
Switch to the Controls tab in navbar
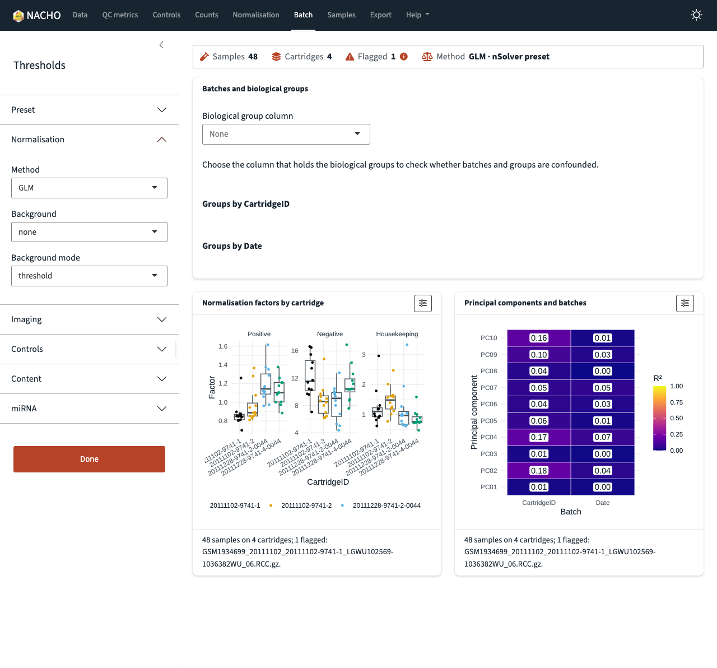tap(166, 15)
